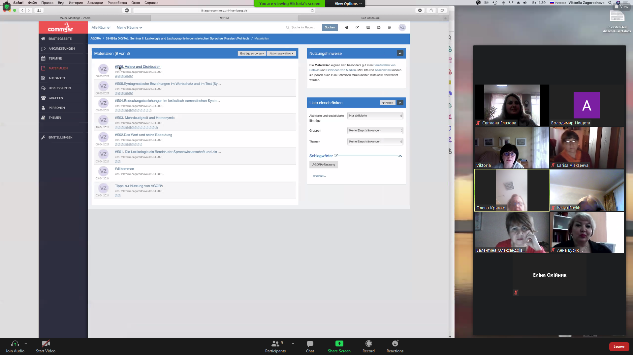Open the 'Einträge sortieren' dropdown
633x355 pixels.
pos(252,53)
